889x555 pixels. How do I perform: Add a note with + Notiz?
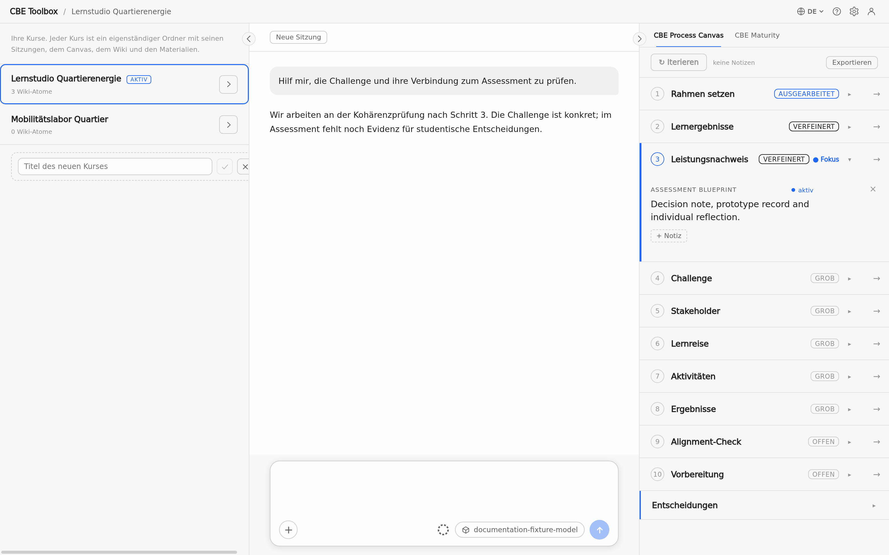669,236
